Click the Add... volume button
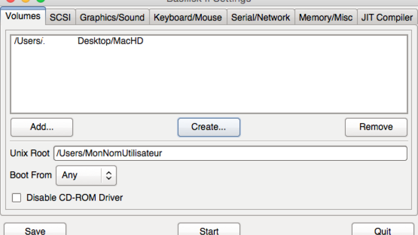Image resolution: width=418 pixels, height=235 pixels. (42, 127)
